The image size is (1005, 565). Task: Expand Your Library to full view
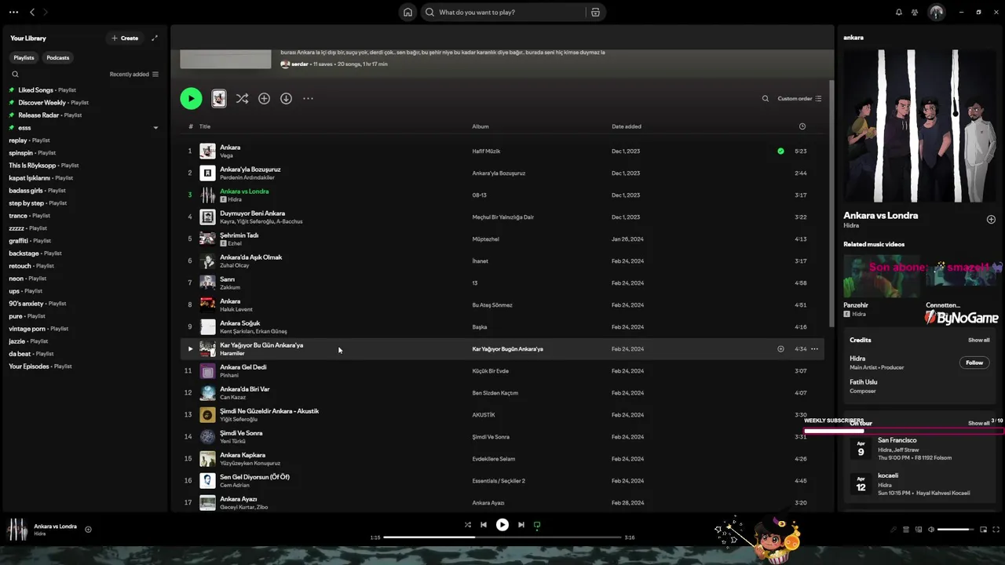(x=155, y=38)
